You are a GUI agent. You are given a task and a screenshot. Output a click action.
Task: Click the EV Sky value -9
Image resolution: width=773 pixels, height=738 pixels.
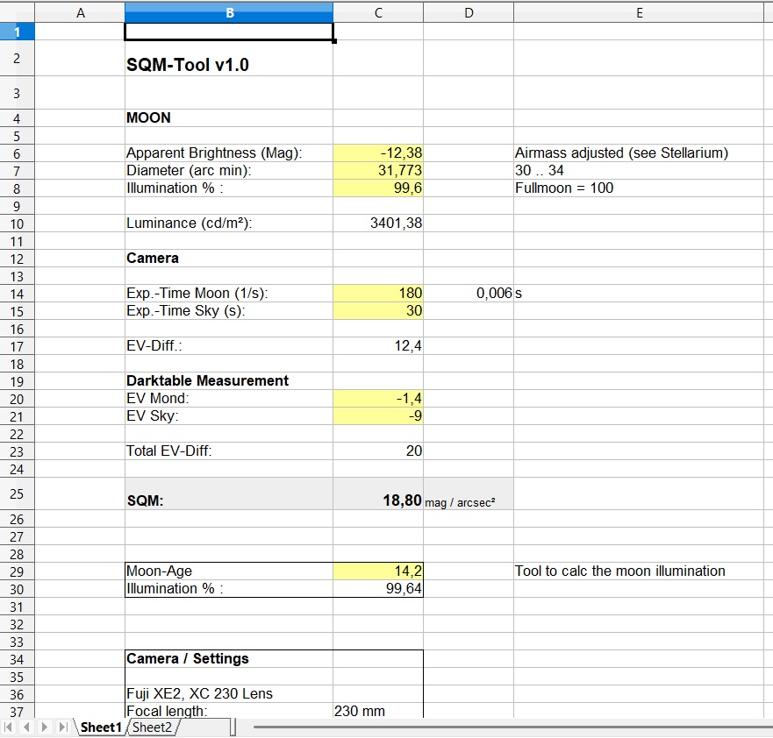378,416
